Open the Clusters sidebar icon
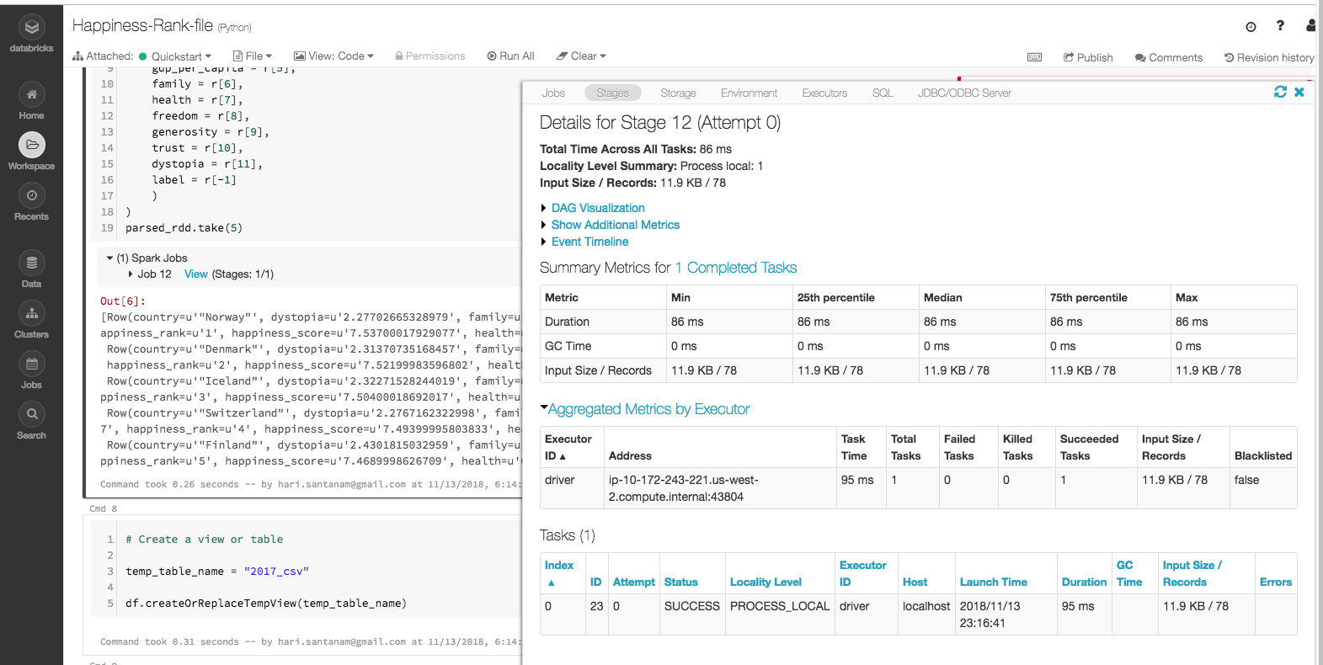 (31, 314)
